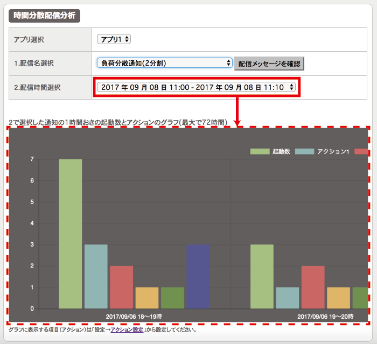Click the 2017/09/06 18〜19時 axis label
The image size is (377, 344).
134,317
